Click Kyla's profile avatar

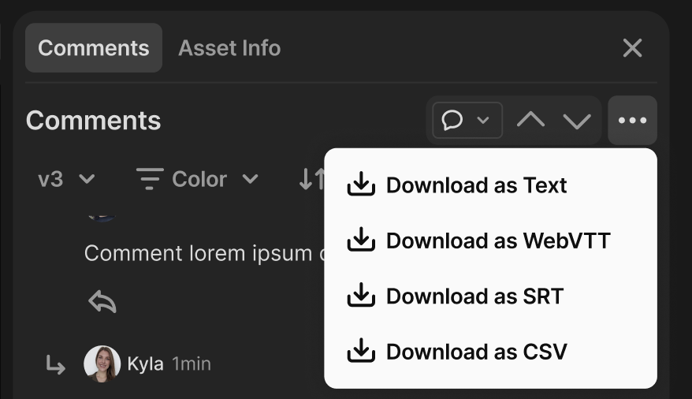pos(102,364)
